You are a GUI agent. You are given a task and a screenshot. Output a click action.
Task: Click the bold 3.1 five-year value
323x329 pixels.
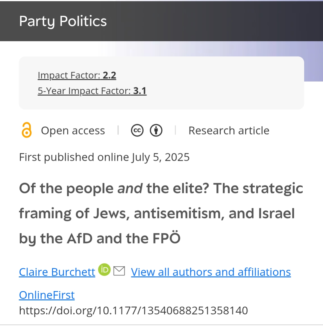[140, 91]
